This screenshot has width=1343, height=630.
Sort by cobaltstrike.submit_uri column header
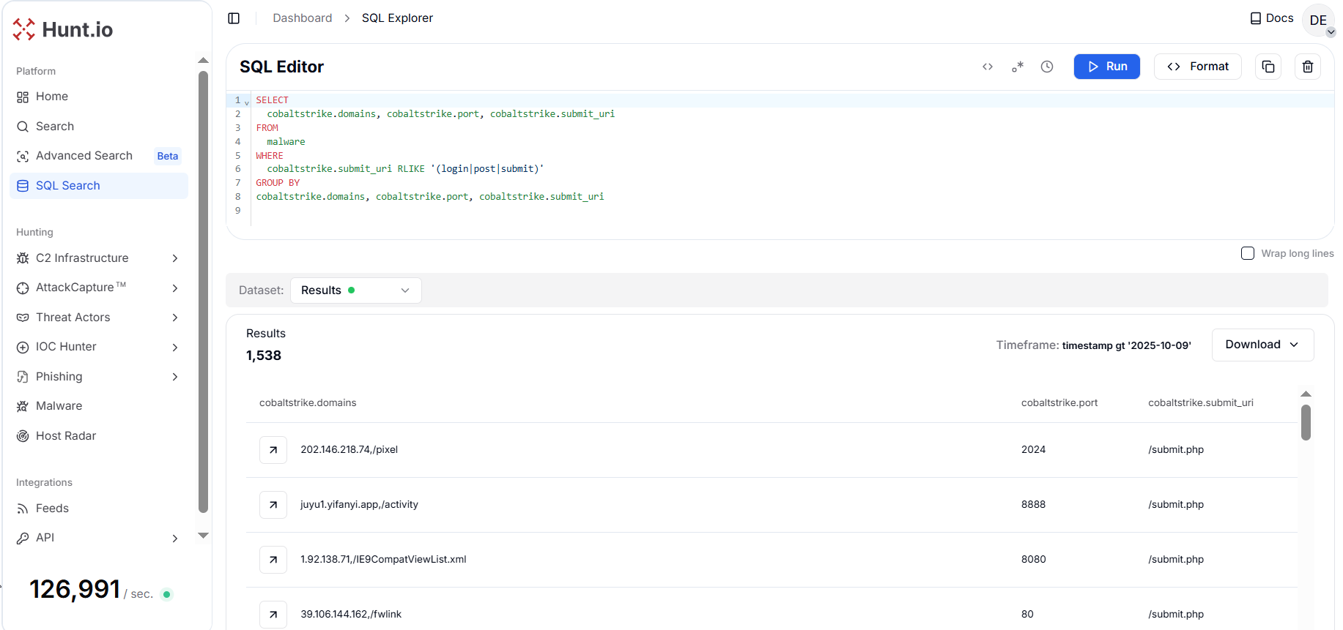(x=1201, y=403)
